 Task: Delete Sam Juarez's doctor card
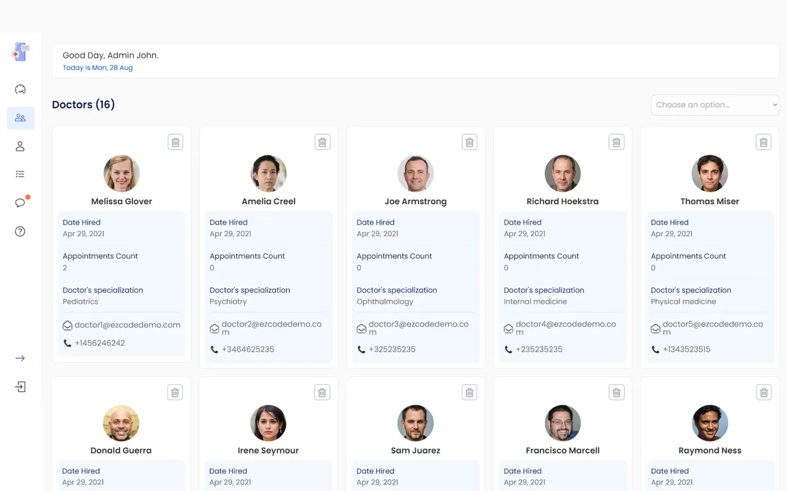(469, 392)
